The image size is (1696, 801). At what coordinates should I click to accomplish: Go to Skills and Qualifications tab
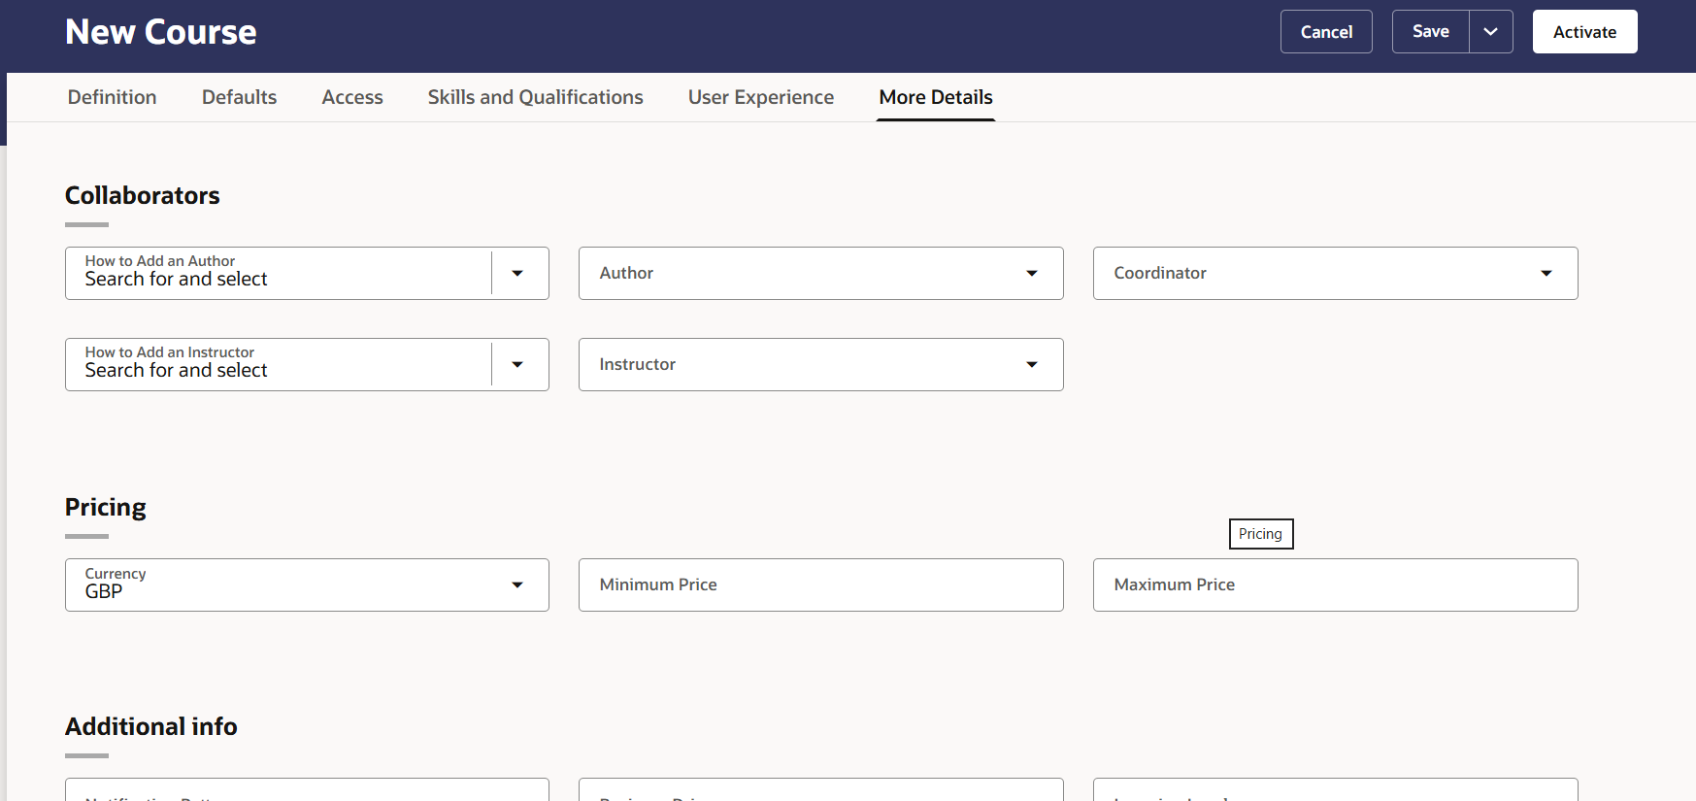tap(536, 97)
